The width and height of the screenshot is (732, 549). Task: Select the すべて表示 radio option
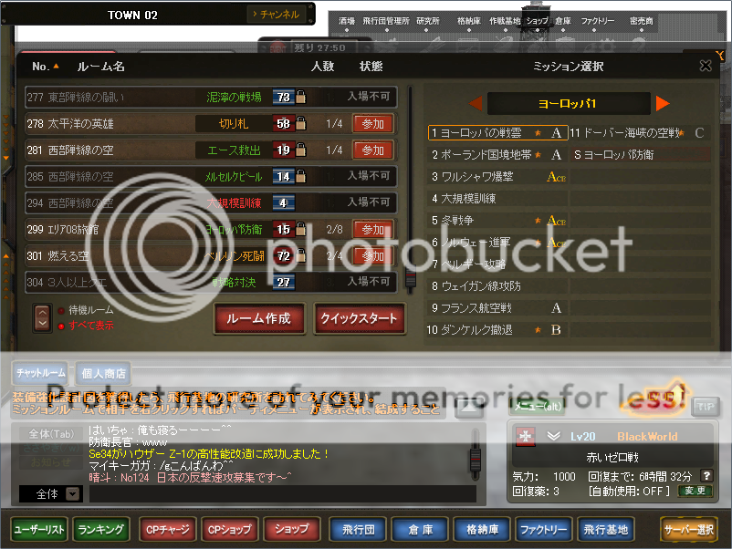pyautogui.click(x=62, y=325)
